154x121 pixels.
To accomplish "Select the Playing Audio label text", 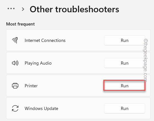I will pyautogui.click(x=38, y=63).
